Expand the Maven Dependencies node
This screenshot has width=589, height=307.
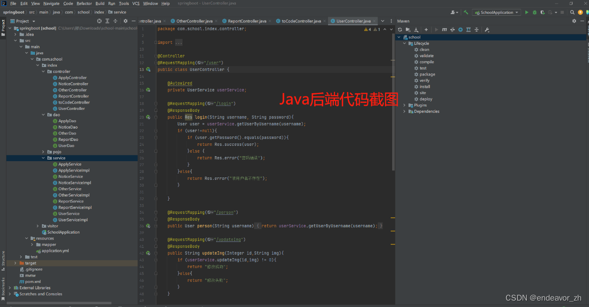point(405,111)
